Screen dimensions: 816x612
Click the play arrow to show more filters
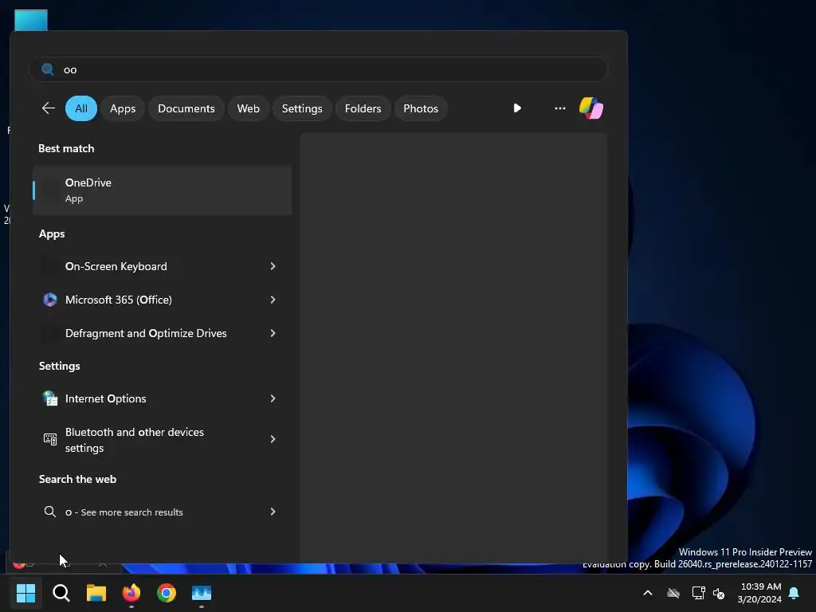(516, 108)
